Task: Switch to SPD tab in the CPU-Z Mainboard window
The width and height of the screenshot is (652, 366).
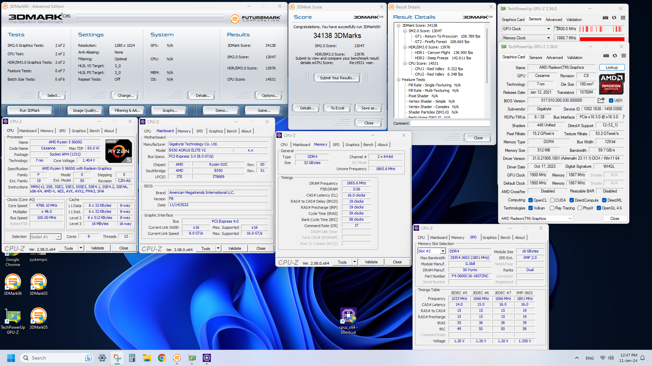Action: tap(200, 131)
